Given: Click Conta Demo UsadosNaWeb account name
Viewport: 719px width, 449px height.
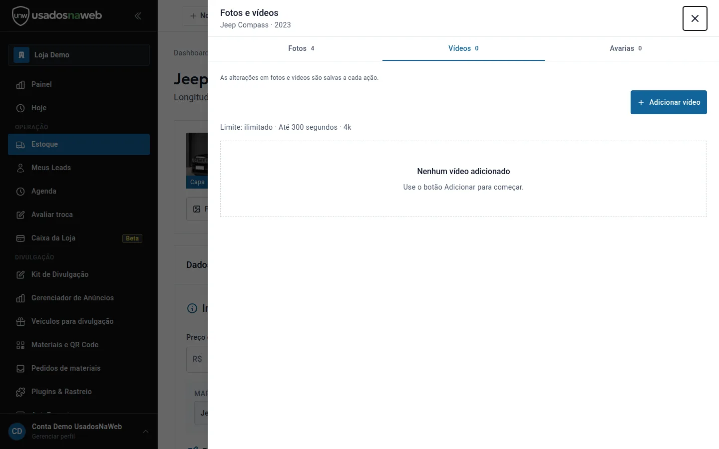Looking at the screenshot, I should [77, 427].
